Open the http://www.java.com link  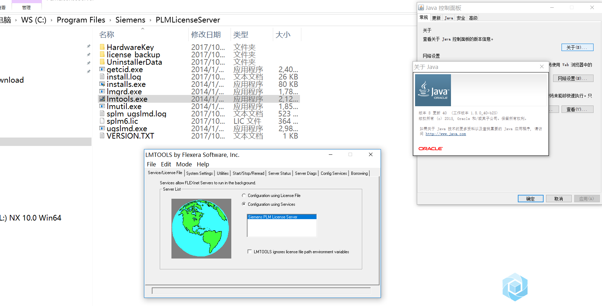[446, 134]
